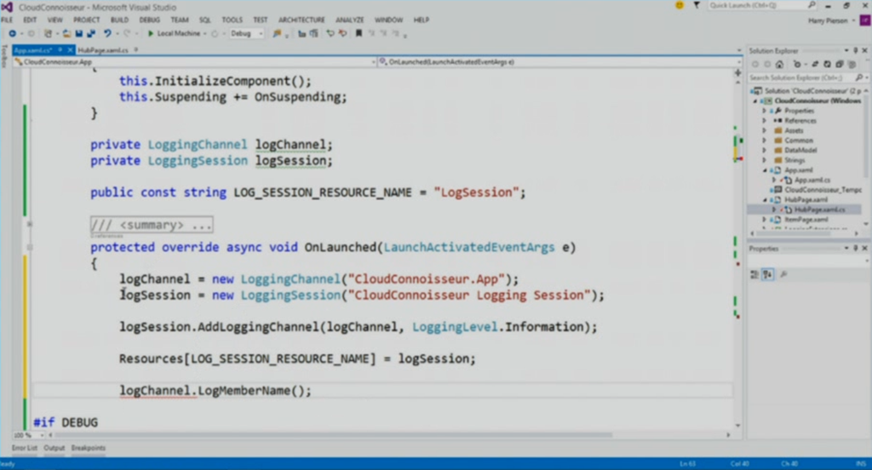Image resolution: width=872 pixels, height=470 pixels.
Task: Click the feedback smiley face icon
Action: click(x=679, y=6)
